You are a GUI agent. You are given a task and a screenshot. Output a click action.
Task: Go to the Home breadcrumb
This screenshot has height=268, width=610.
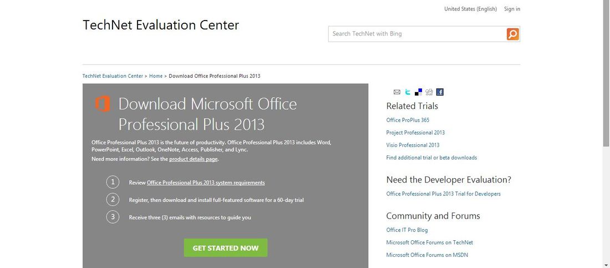pos(156,76)
